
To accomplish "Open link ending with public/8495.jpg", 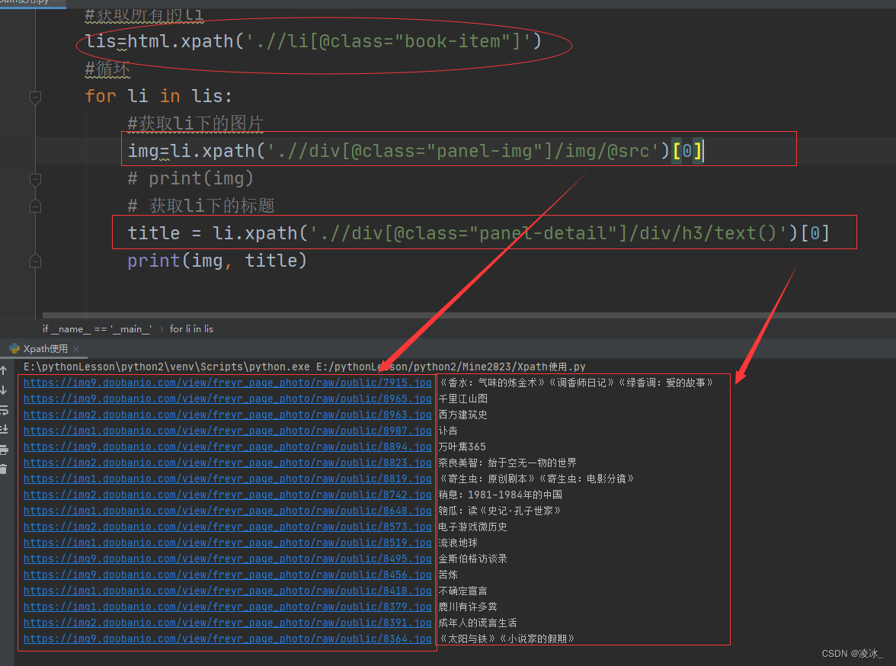I will [x=227, y=559].
